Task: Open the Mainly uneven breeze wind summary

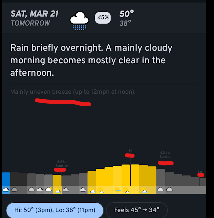Action: click(73, 92)
